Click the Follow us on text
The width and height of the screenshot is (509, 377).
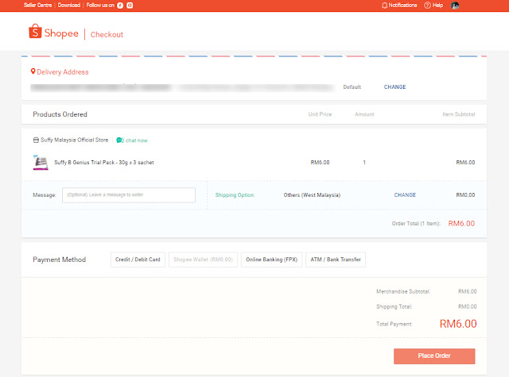(x=100, y=6)
